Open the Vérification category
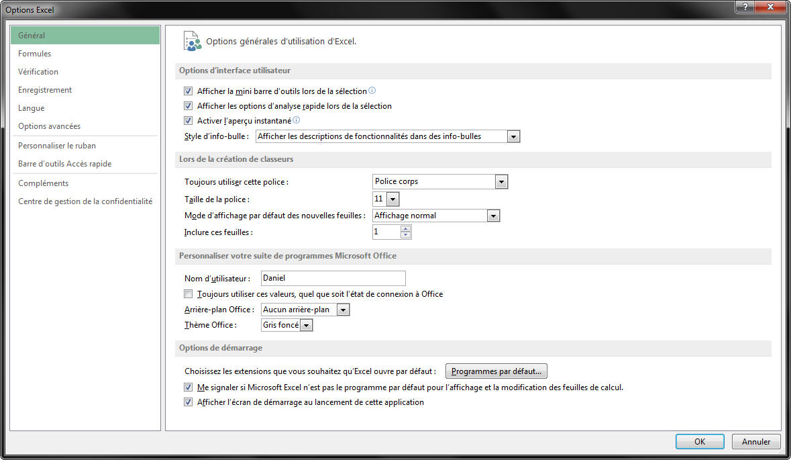This screenshot has width=791, height=460. click(85, 72)
